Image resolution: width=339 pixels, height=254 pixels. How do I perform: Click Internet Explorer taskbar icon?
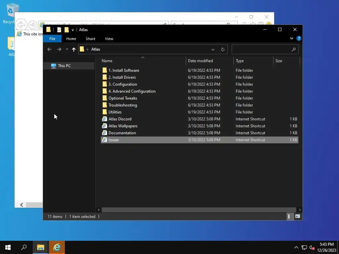click(57, 247)
